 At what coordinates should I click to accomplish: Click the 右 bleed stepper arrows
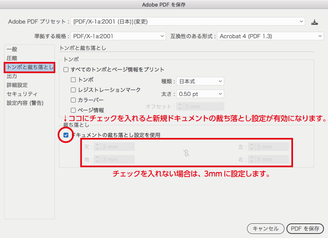pos(252,159)
